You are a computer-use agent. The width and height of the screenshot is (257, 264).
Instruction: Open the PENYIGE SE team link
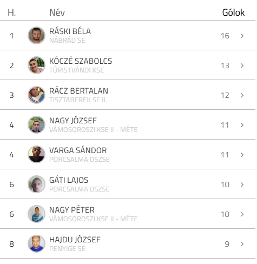pos(67,249)
